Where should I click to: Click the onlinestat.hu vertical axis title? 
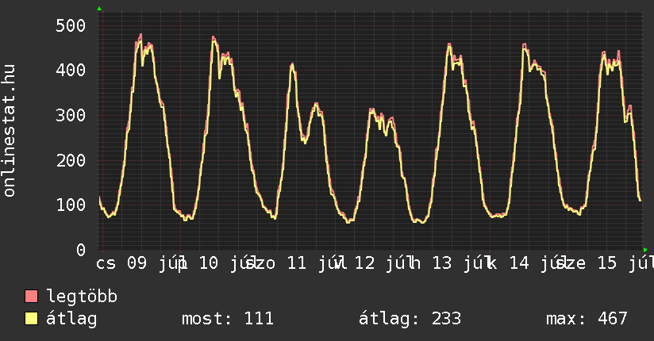pos(9,131)
